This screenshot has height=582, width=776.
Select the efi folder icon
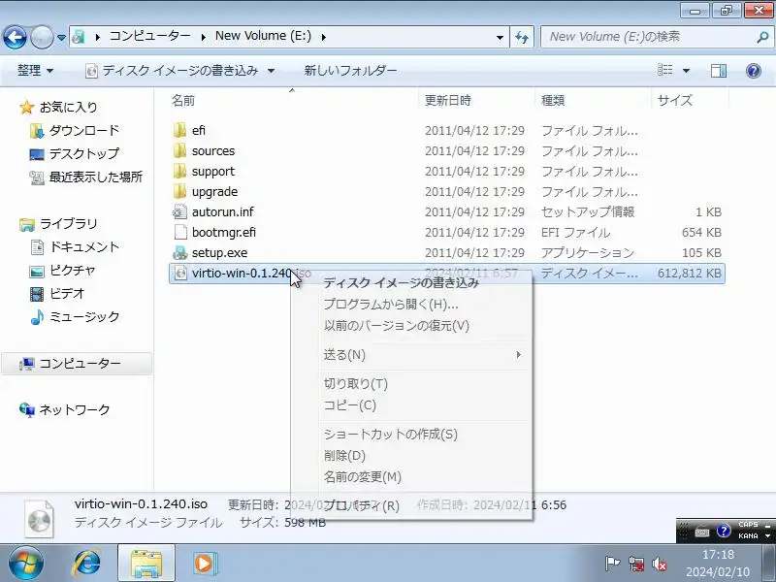coord(180,130)
